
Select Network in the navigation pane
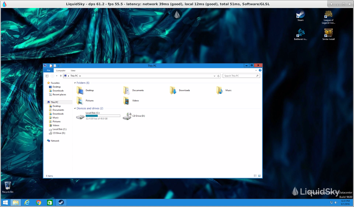click(55, 141)
